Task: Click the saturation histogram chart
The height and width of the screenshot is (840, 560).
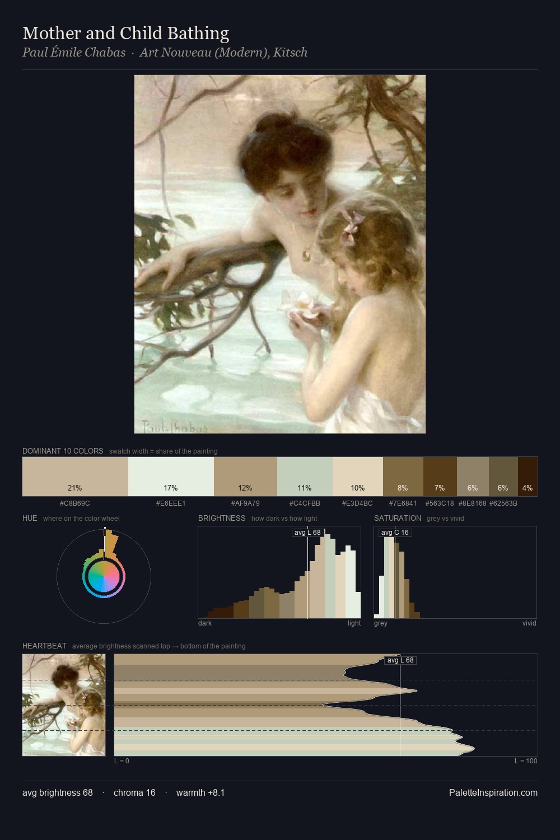Action: [x=455, y=572]
